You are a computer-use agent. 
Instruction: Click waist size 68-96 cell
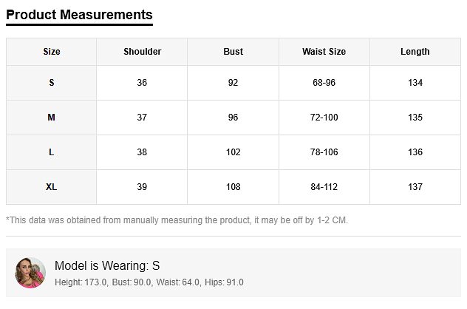[324, 83]
